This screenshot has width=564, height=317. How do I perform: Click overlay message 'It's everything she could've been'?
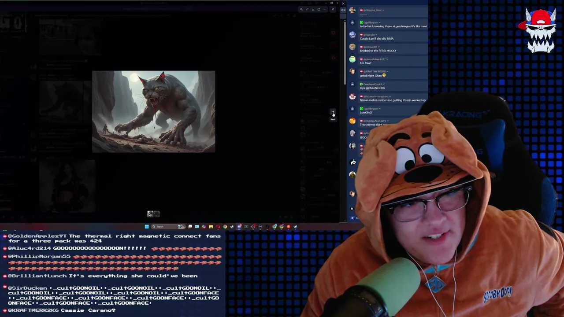pos(133,276)
